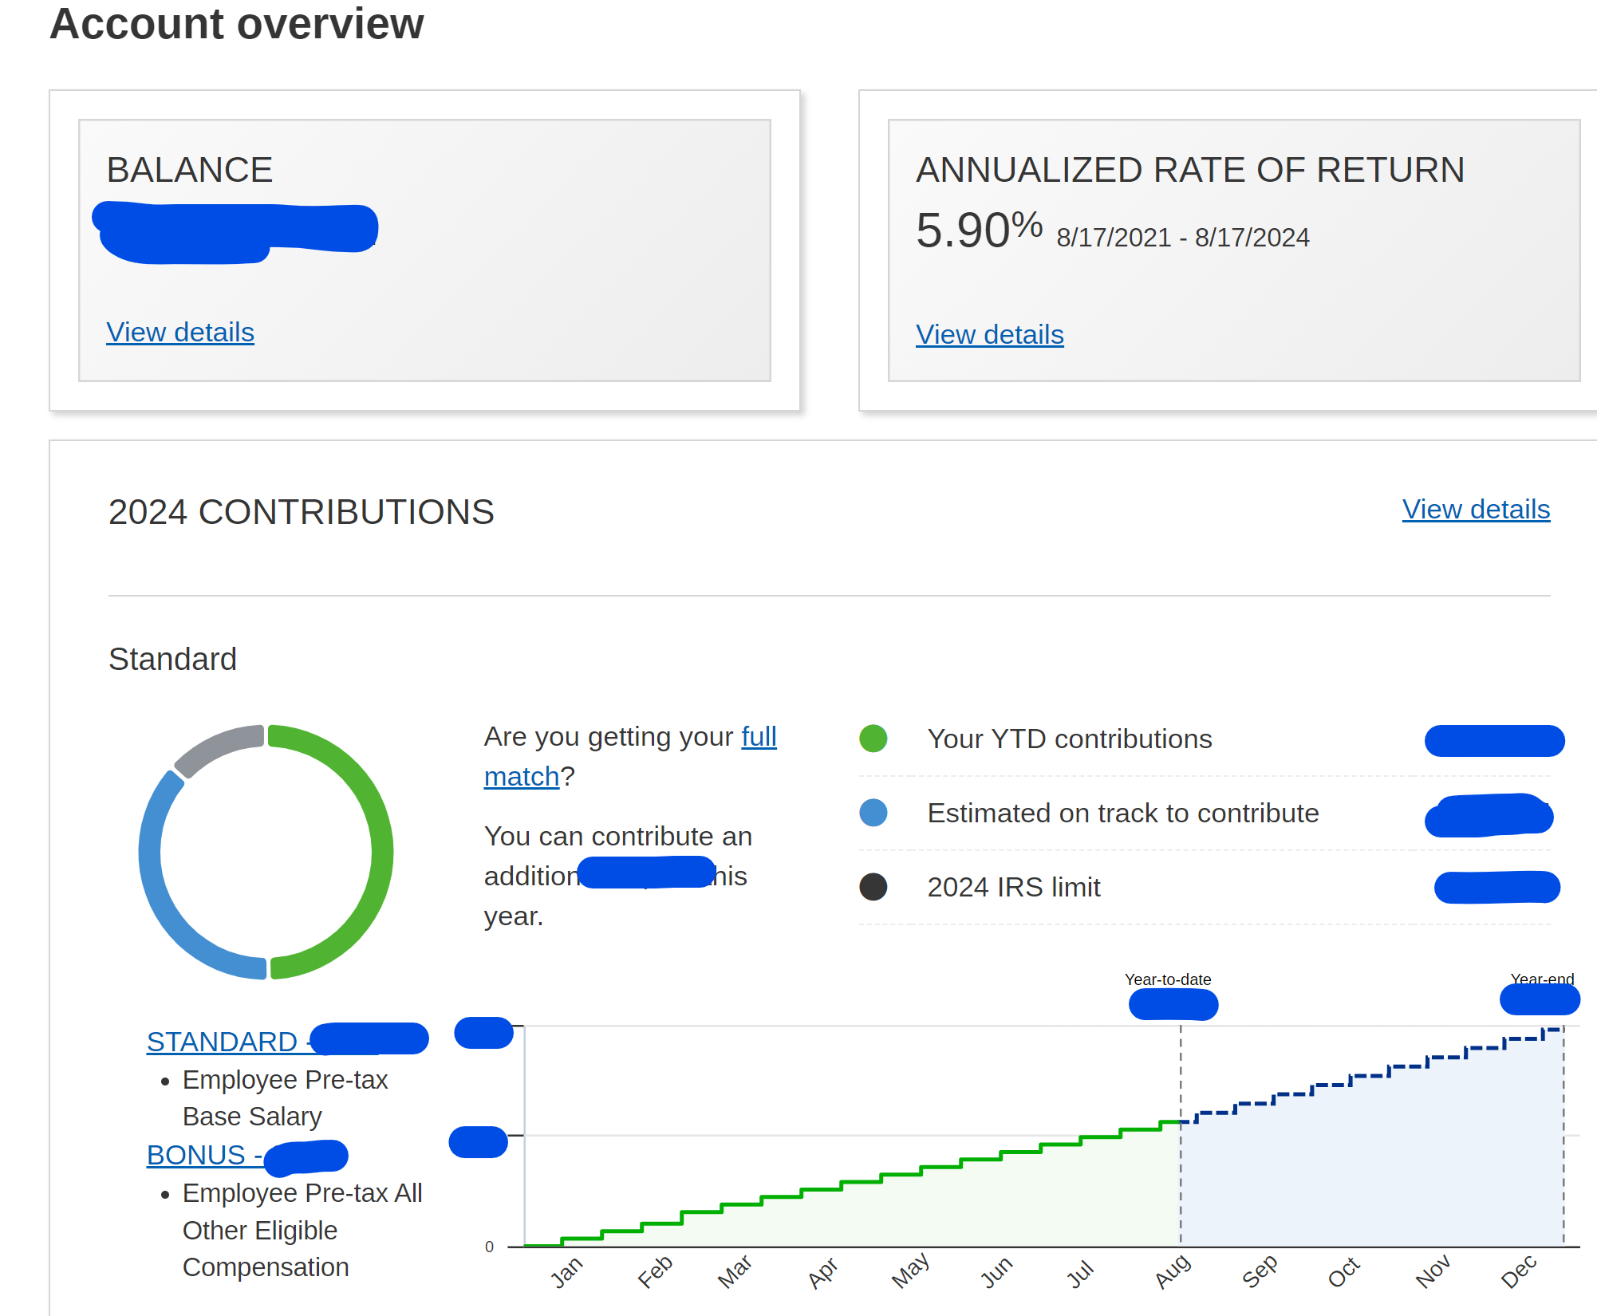
Task: Click the Year-to-date marker on chart
Action: click(x=1167, y=979)
